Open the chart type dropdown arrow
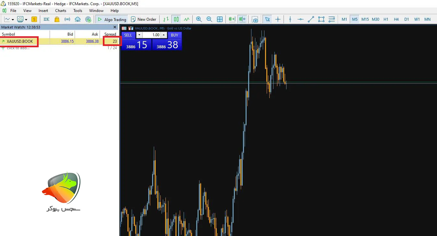The width and height of the screenshot is (437, 236). coord(13,20)
